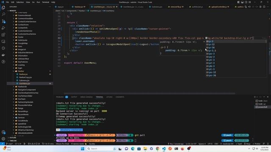Close the terminal panel

[268, 97]
